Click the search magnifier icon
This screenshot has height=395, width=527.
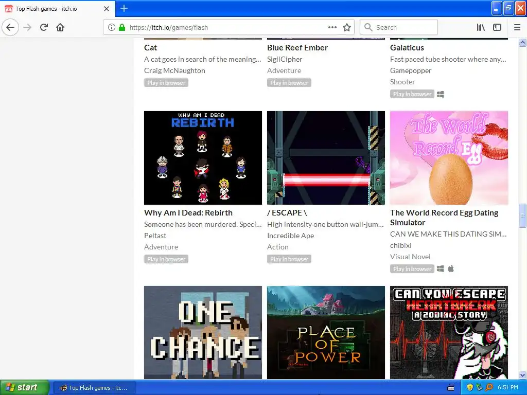(368, 27)
